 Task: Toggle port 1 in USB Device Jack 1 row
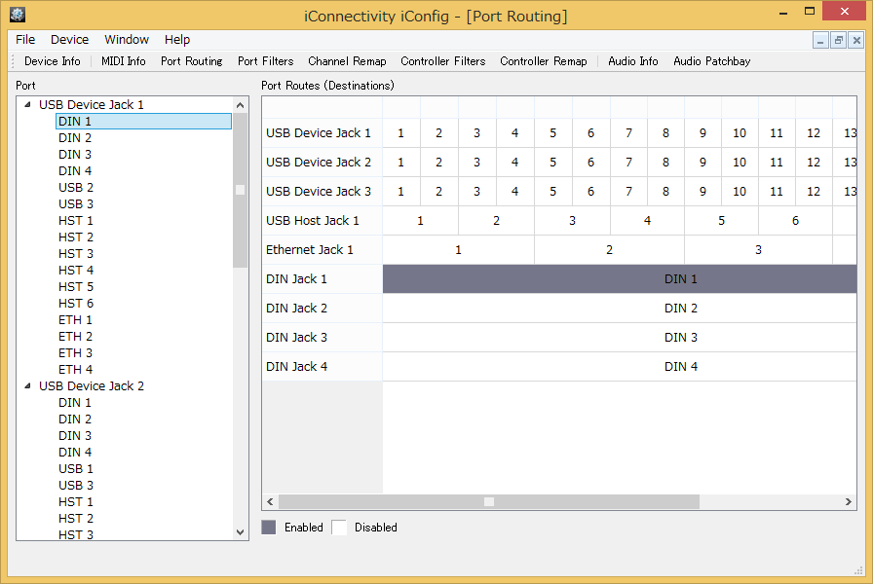400,133
